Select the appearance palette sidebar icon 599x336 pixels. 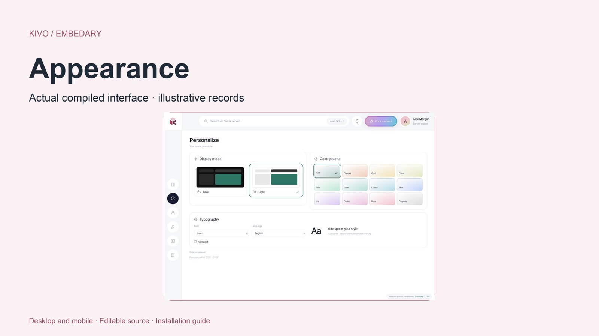pyautogui.click(x=173, y=199)
